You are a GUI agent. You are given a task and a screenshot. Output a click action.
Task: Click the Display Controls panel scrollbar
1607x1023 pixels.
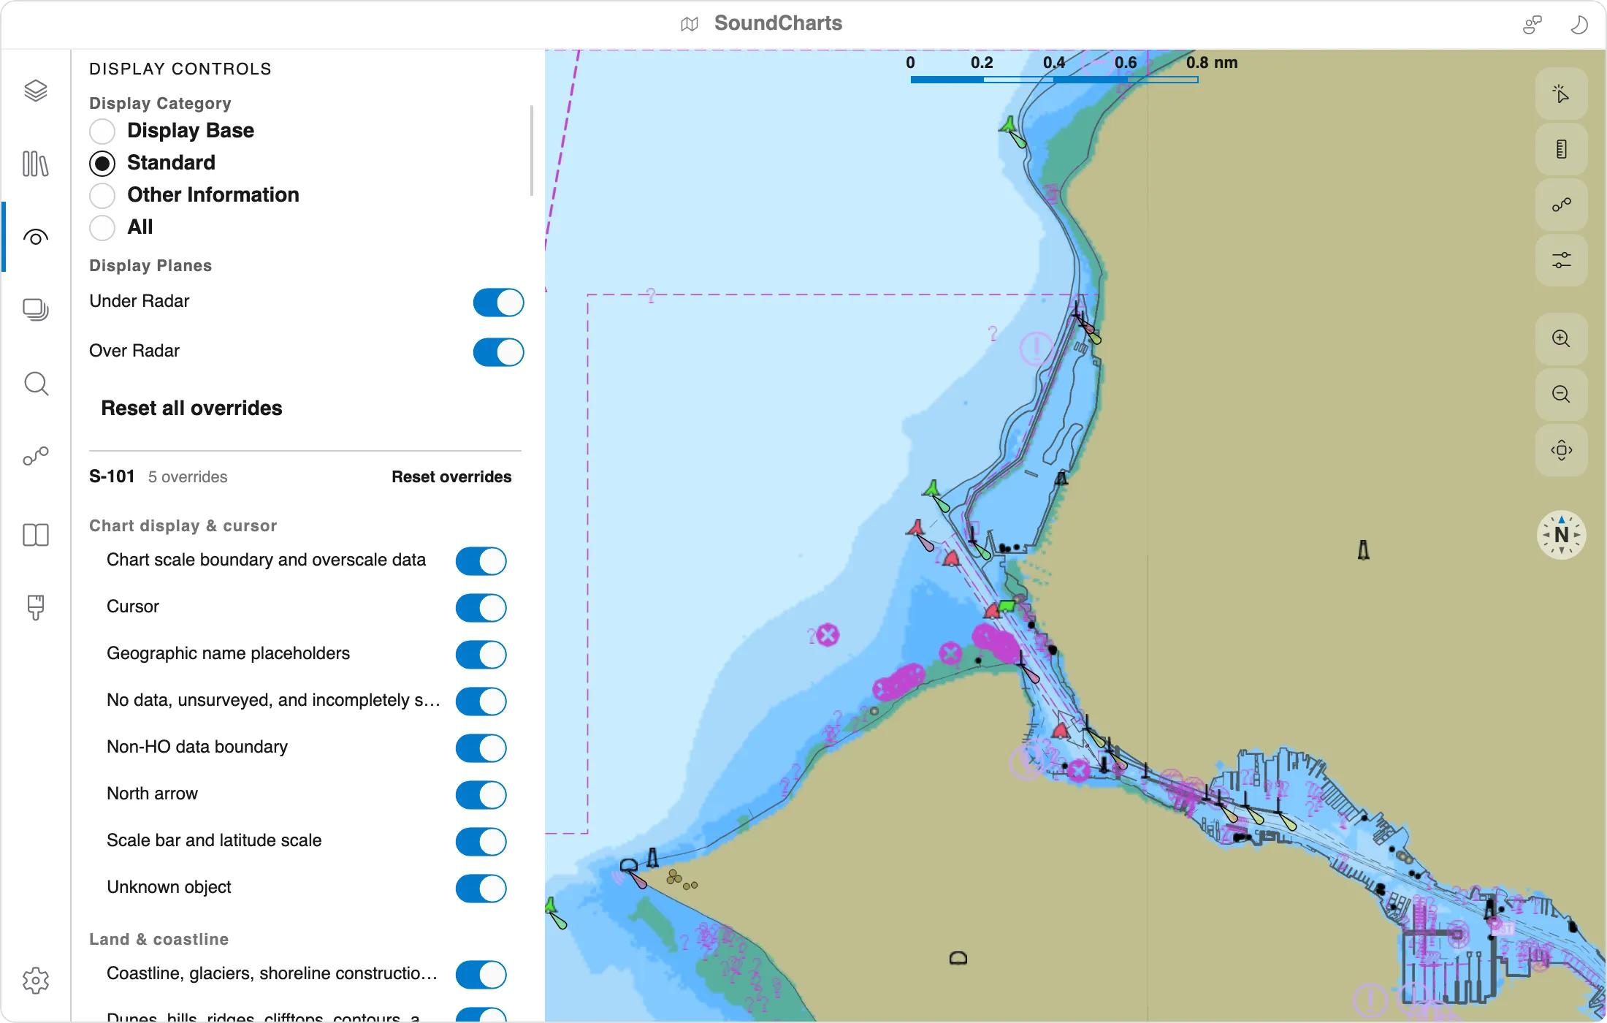click(x=532, y=151)
